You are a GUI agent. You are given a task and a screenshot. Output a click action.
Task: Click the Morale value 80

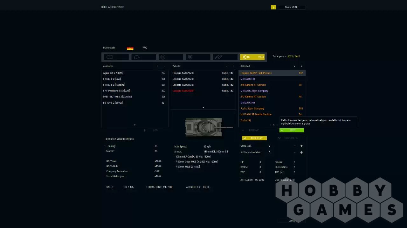pyautogui.click(x=156, y=151)
